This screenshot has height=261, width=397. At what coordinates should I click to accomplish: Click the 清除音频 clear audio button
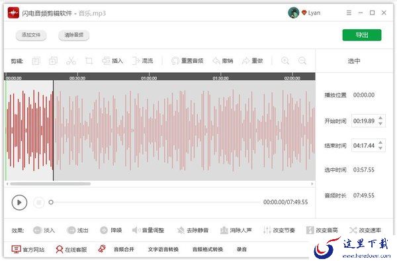click(73, 35)
